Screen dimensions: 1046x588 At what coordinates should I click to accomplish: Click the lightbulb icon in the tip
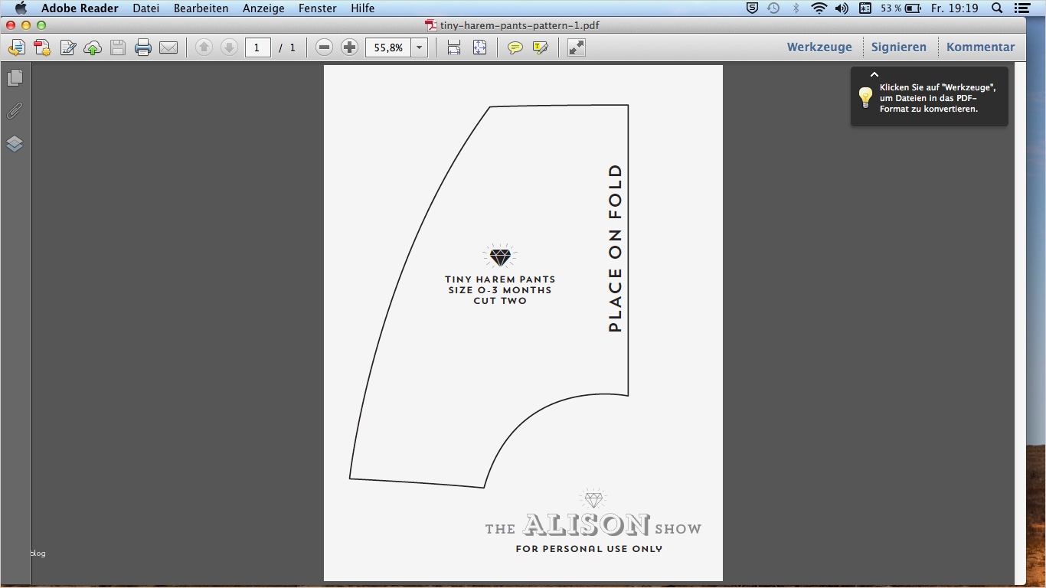pyautogui.click(x=865, y=97)
